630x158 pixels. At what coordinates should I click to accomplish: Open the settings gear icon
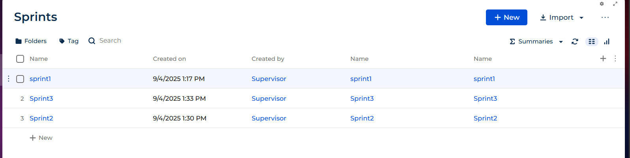(x=602, y=4)
